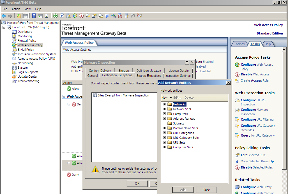Screen dimensions: 288x194
Task: Open the Definition Updates tab
Action: click(x=149, y=71)
